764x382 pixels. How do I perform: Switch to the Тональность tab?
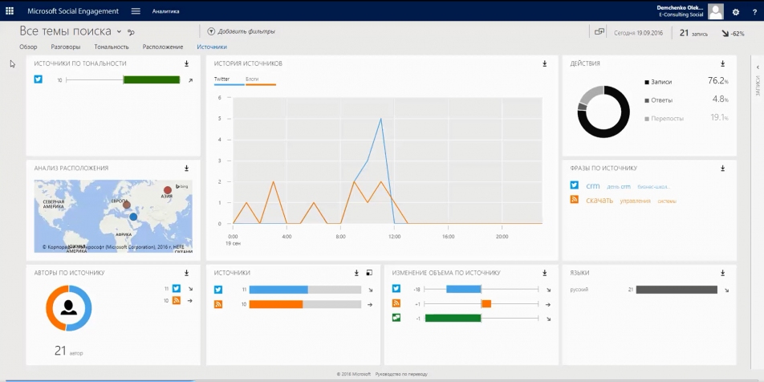click(112, 47)
